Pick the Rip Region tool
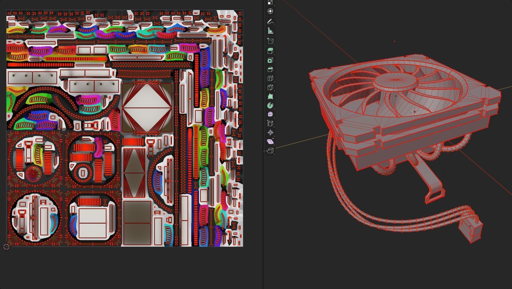 point(270,150)
